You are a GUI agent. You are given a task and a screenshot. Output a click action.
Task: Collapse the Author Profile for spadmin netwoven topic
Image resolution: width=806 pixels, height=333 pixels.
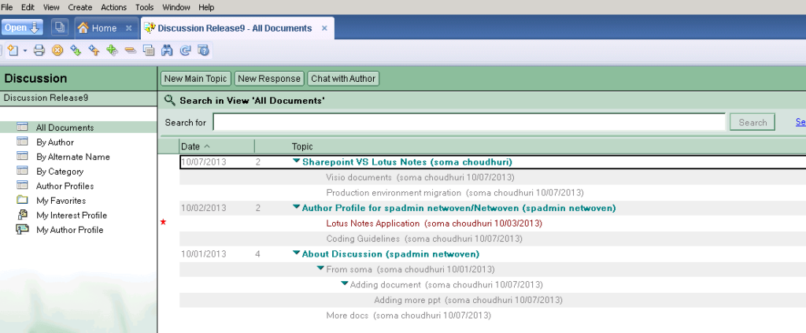pos(296,207)
